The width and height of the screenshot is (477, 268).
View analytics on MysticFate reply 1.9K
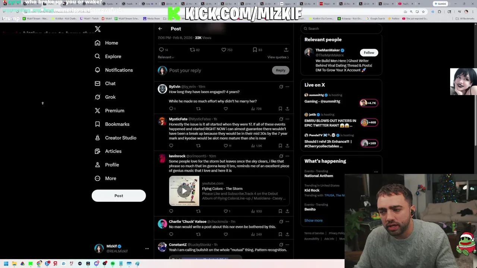click(256, 146)
